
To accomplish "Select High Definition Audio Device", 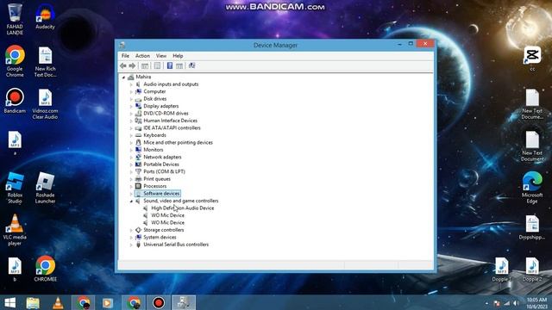I will pyautogui.click(x=182, y=208).
